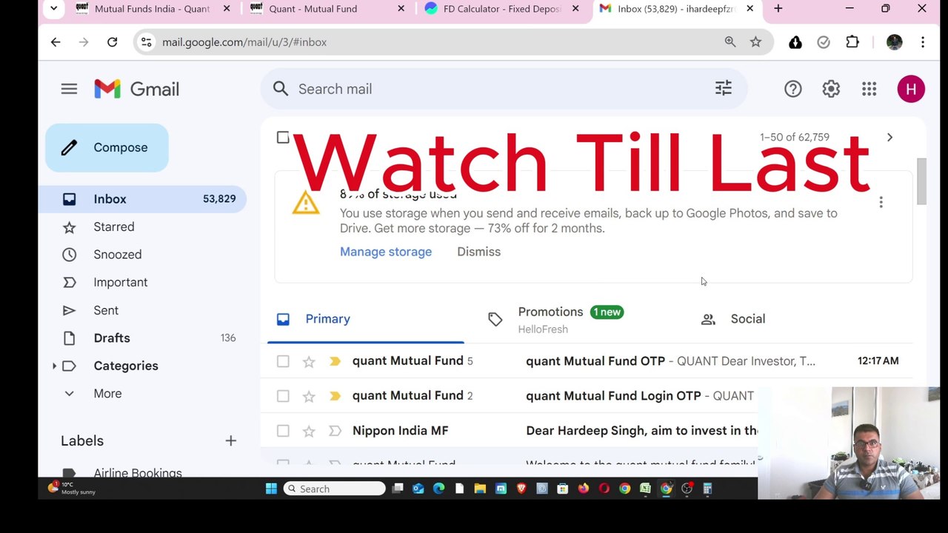Open Chrome profile avatar in toolbar

(895, 42)
